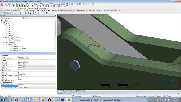
Task: Click Show Errors
Action: (x=45, y=4)
